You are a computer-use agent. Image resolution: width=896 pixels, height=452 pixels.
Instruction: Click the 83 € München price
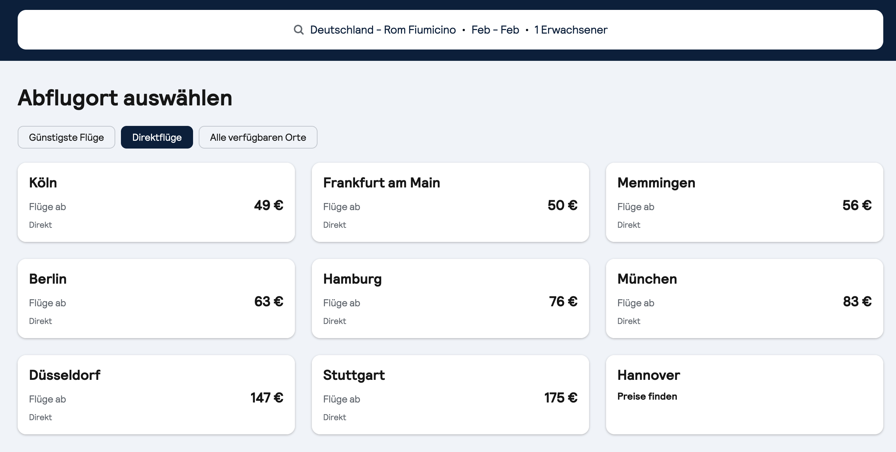tap(857, 301)
